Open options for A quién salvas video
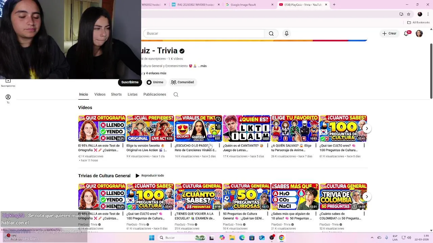 pos(316,145)
